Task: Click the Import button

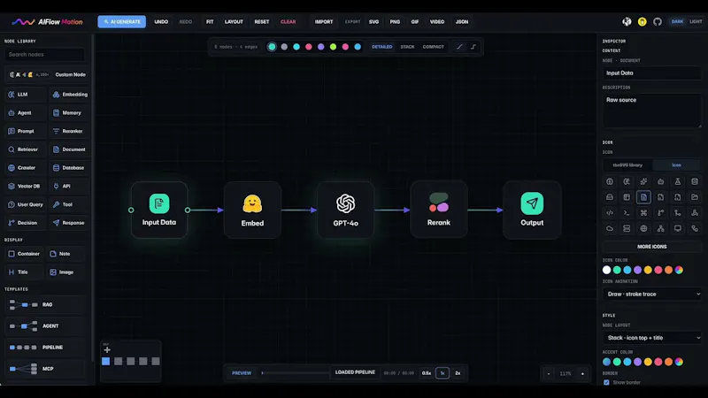Action: 324,21
